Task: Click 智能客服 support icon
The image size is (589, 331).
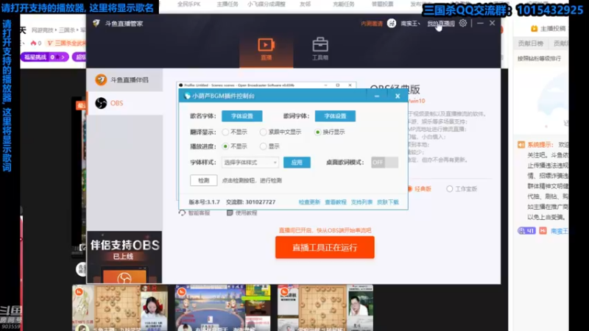Action: 182,213
